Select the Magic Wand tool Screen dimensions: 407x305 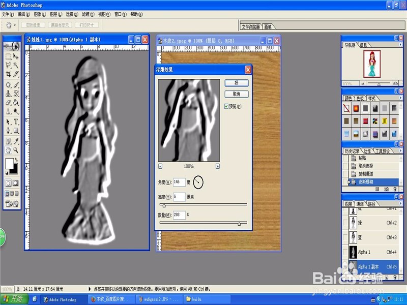point(16,65)
